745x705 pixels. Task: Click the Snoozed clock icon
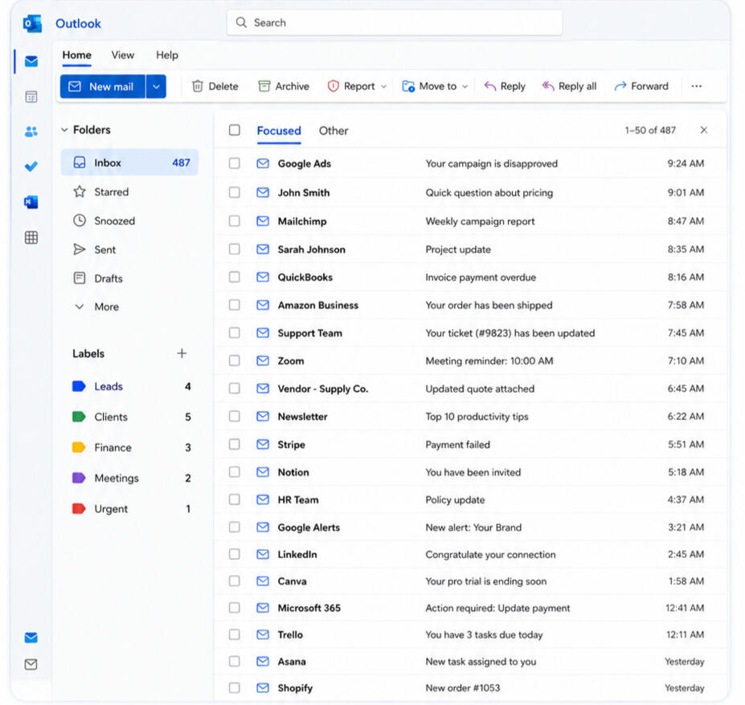pos(80,221)
